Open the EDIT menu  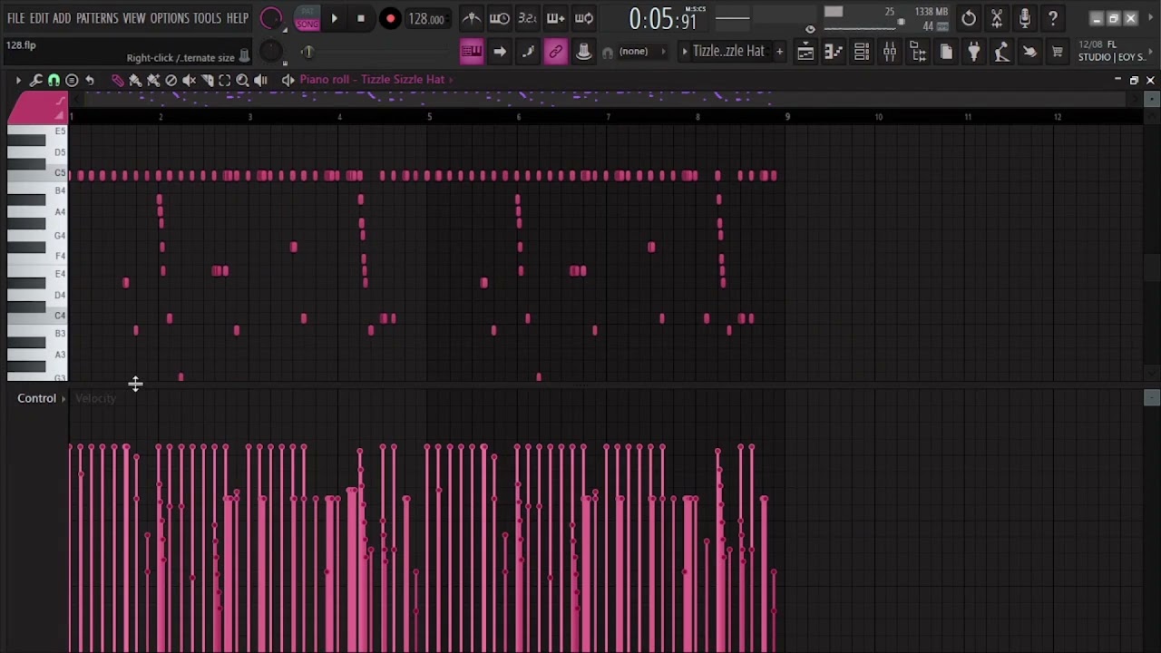[x=39, y=18]
